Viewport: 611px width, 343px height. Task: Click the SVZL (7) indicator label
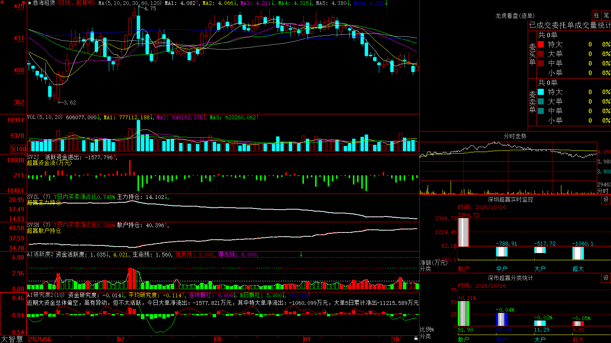(39, 197)
